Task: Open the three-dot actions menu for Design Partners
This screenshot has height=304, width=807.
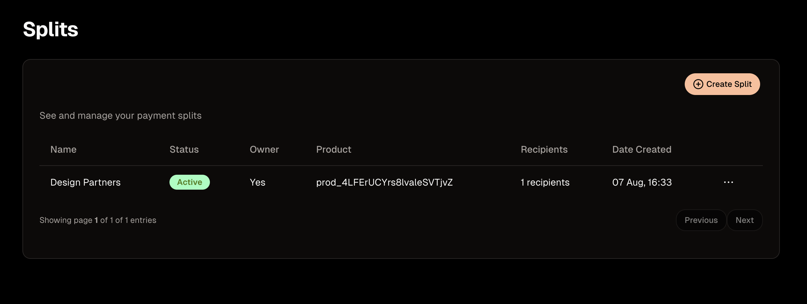Action: tap(728, 182)
